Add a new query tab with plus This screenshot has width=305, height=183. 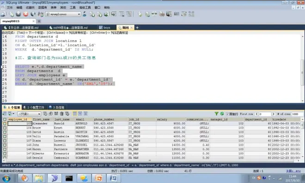[x=137, y=28]
